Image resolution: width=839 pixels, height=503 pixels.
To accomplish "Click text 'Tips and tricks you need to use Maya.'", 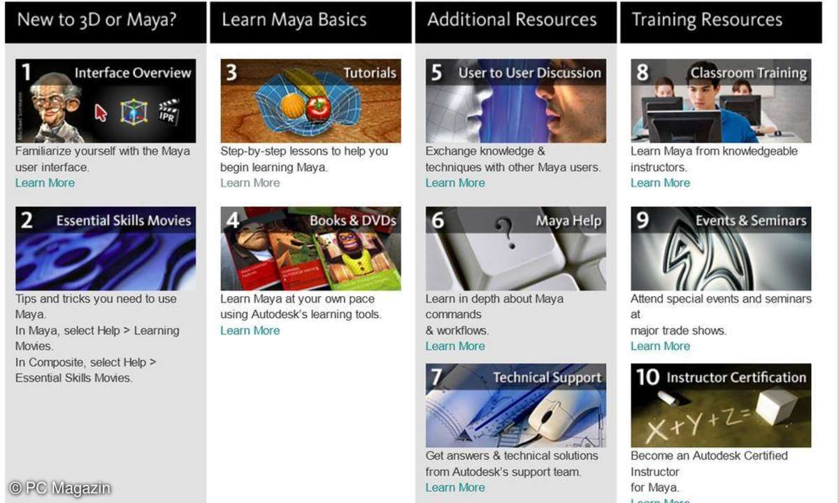I will coord(96,307).
